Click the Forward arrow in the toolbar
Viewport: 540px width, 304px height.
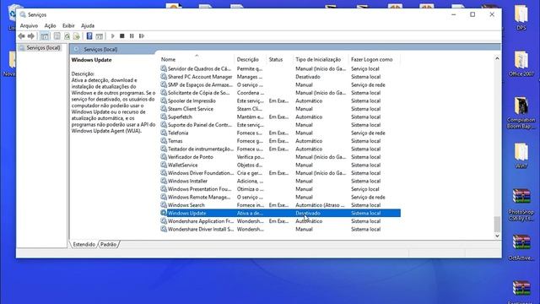(x=31, y=35)
